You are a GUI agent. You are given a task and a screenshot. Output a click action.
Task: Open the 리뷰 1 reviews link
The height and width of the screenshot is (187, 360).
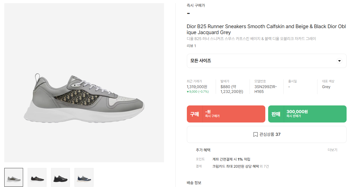click(191, 46)
